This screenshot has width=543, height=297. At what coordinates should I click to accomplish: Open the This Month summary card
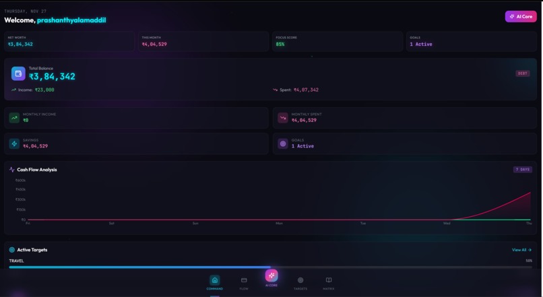coord(203,41)
